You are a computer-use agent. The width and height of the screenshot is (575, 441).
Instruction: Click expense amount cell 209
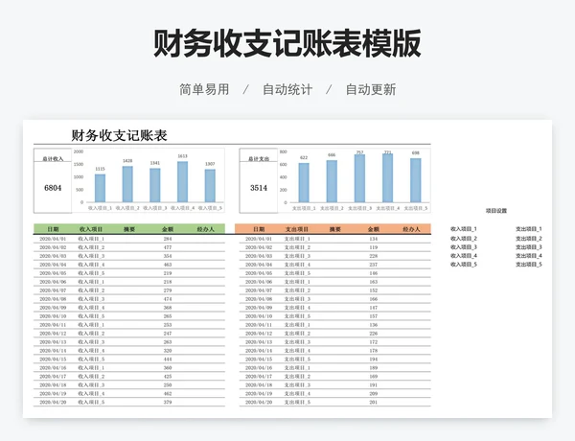[374, 394]
